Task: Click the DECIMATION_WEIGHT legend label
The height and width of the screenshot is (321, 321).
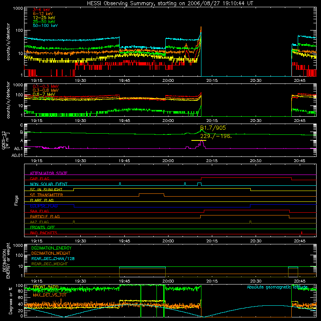Action: pos(51,253)
